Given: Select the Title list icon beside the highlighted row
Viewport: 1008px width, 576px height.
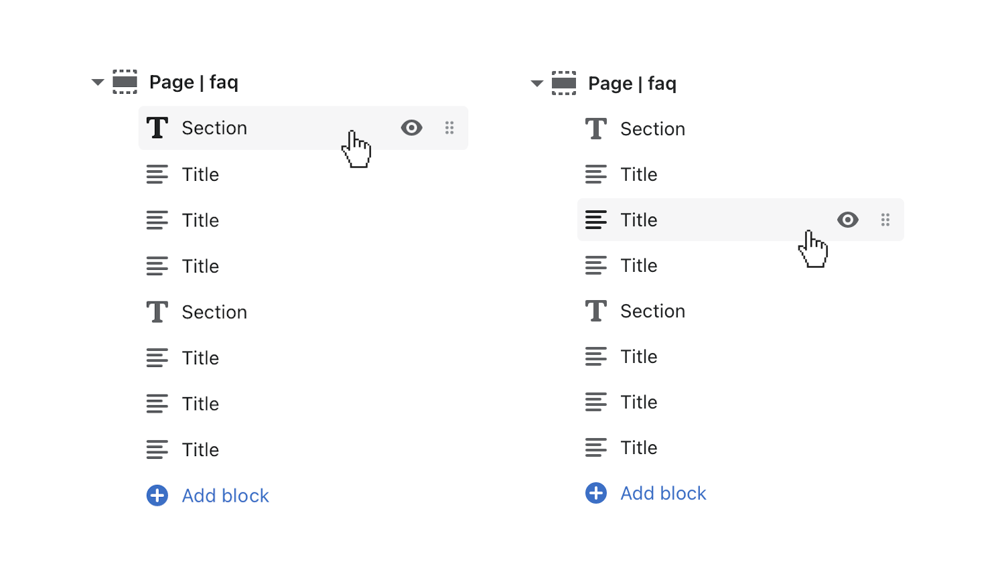Looking at the screenshot, I should click(595, 220).
